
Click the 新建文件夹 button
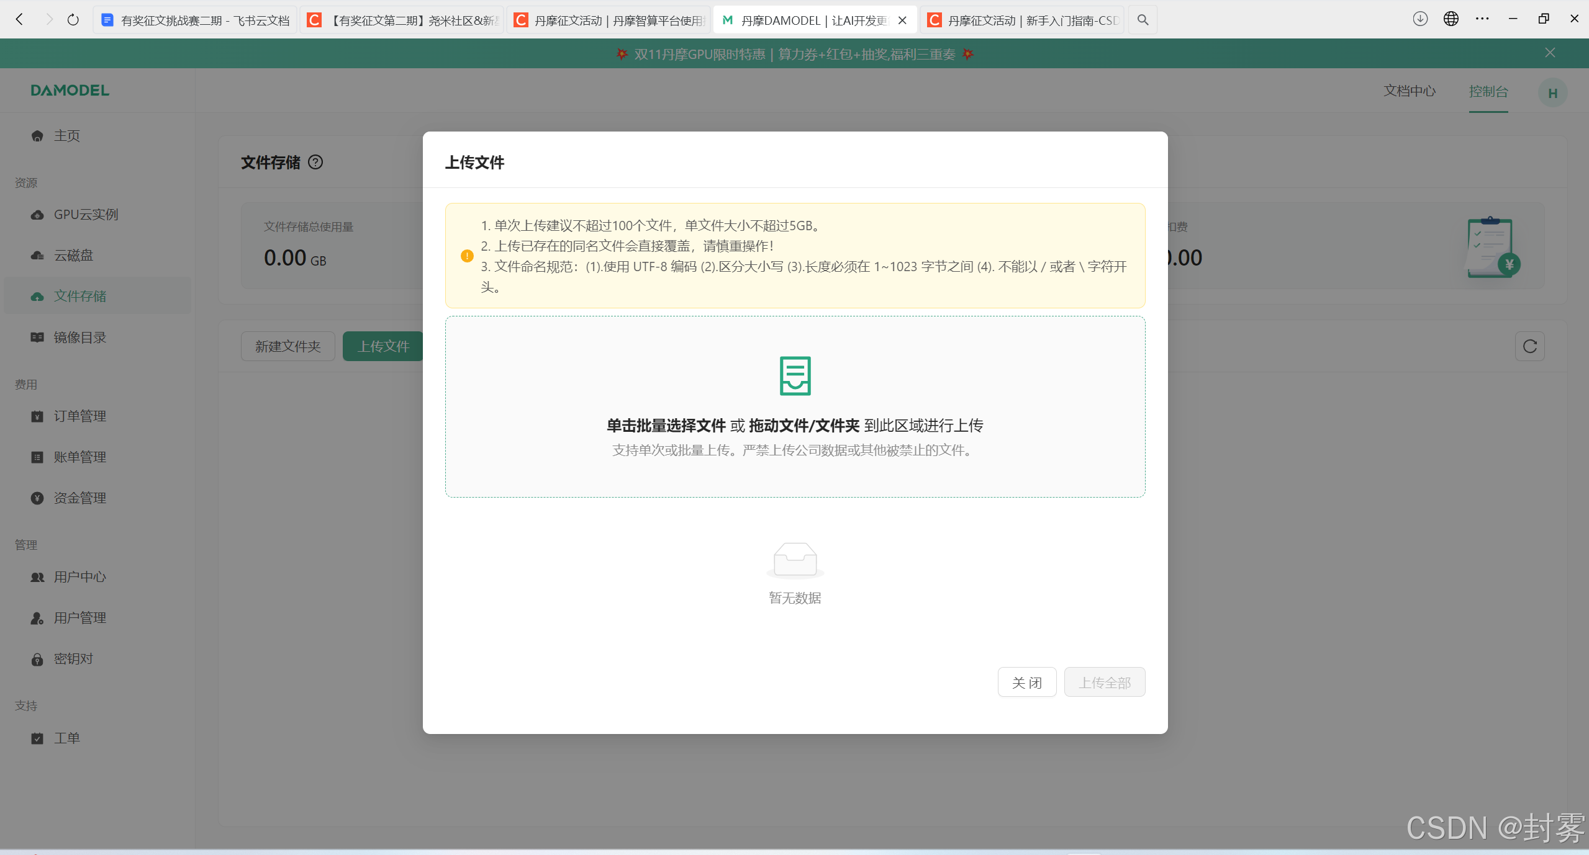click(287, 346)
